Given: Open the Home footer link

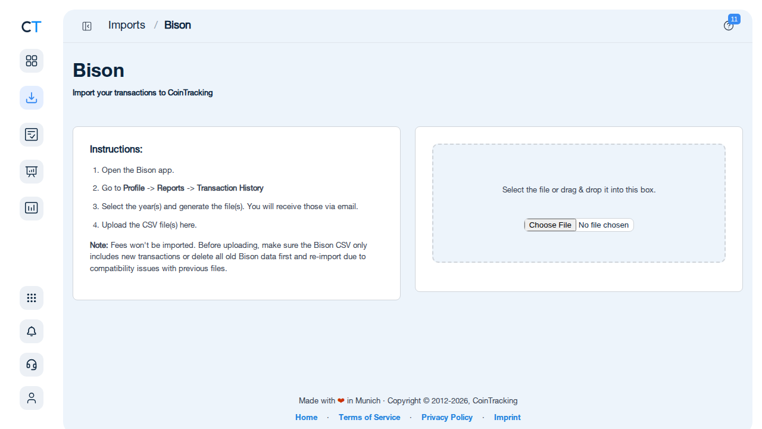Looking at the screenshot, I should [307, 417].
